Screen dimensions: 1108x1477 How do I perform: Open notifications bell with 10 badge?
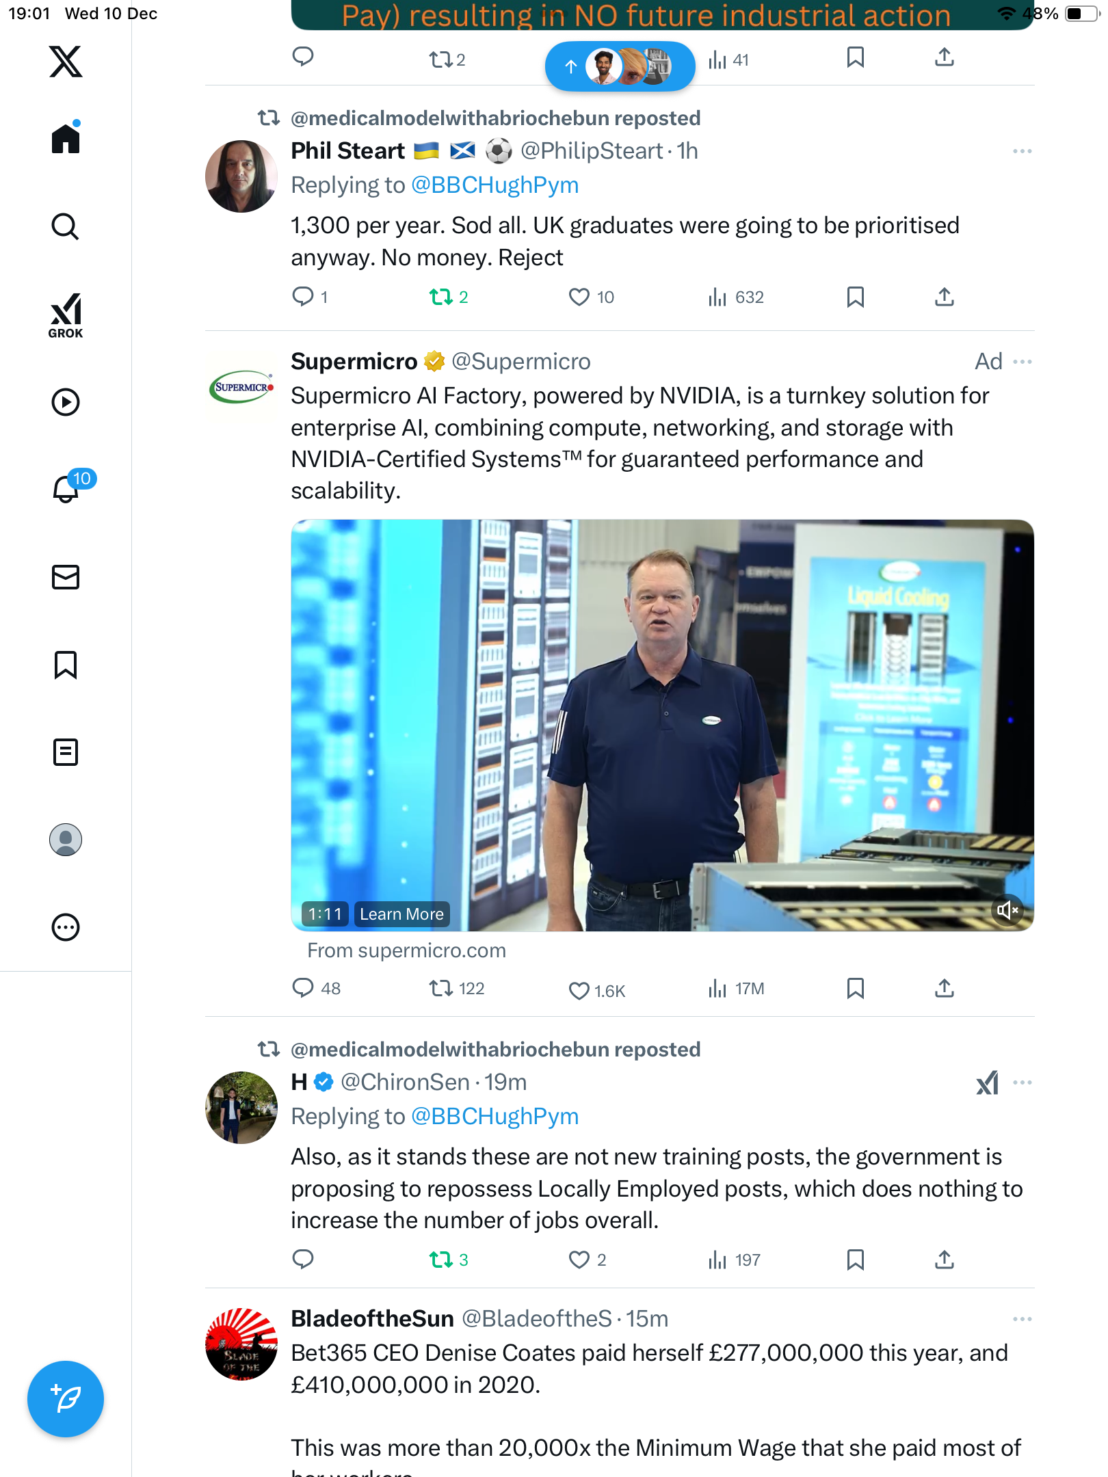click(67, 489)
